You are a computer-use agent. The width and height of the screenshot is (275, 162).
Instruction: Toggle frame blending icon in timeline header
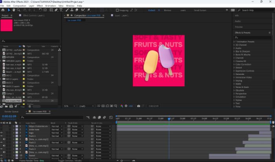click(x=99, y=118)
